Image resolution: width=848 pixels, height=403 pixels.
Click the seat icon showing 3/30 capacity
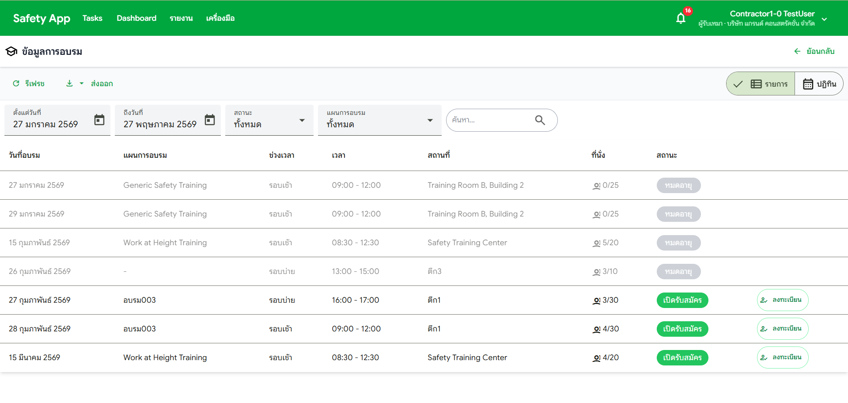click(596, 300)
